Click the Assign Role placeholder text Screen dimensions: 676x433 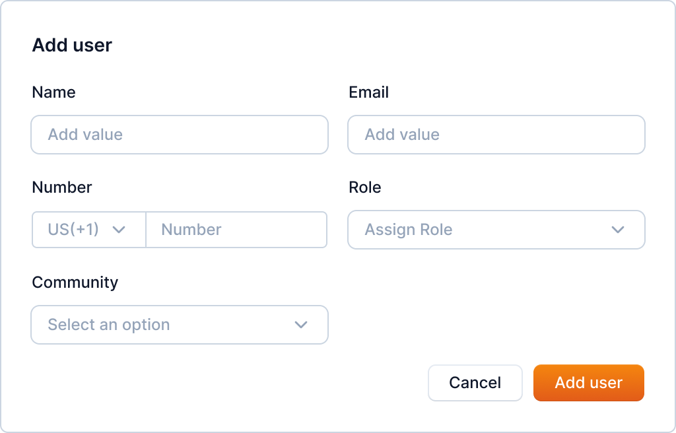click(409, 230)
